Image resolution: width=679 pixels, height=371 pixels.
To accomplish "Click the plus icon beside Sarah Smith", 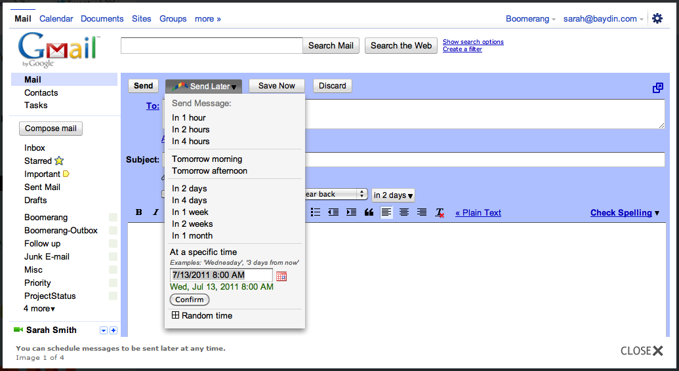I will coord(113,330).
